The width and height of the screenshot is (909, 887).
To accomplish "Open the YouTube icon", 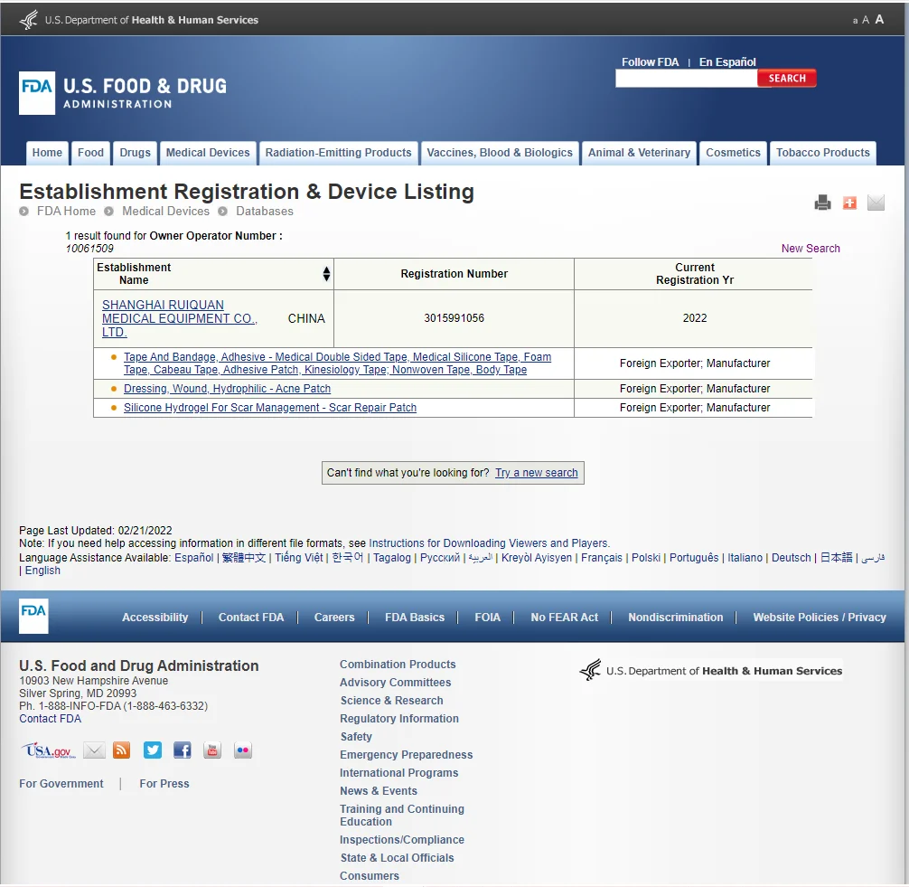I will [x=212, y=750].
